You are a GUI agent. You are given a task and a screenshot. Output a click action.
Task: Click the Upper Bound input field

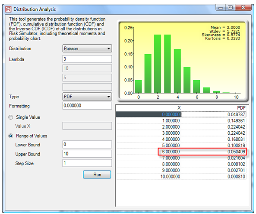[87, 154]
